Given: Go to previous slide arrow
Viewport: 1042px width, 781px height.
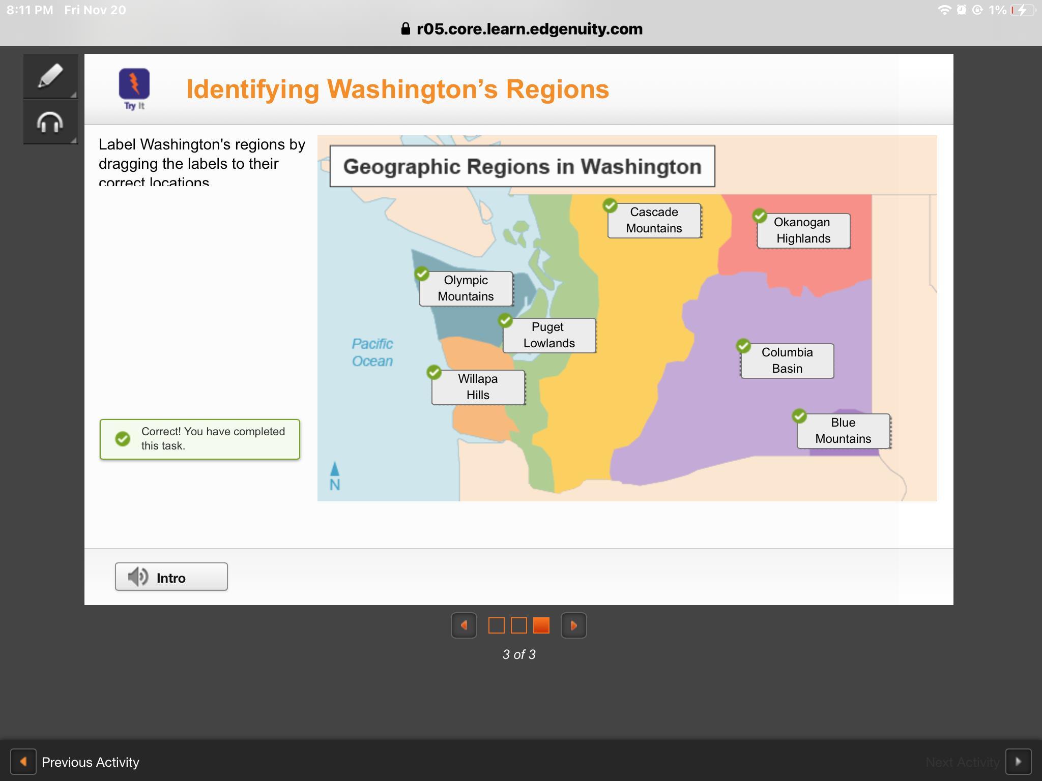Looking at the screenshot, I should pyautogui.click(x=464, y=625).
